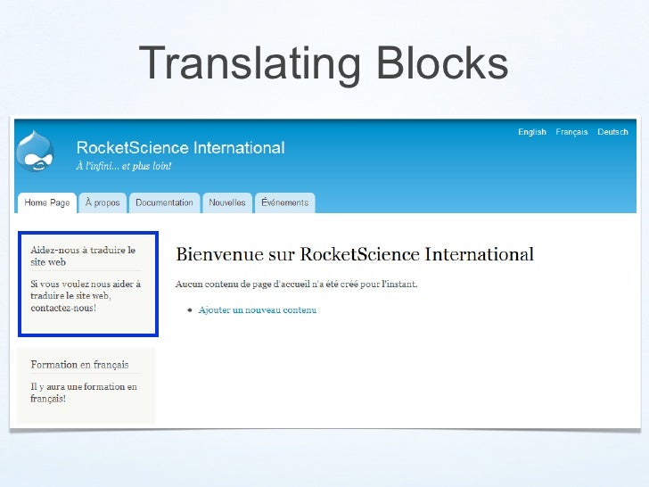The image size is (649, 487).
Task: Open the Nouvelles tab
Action: [227, 203]
